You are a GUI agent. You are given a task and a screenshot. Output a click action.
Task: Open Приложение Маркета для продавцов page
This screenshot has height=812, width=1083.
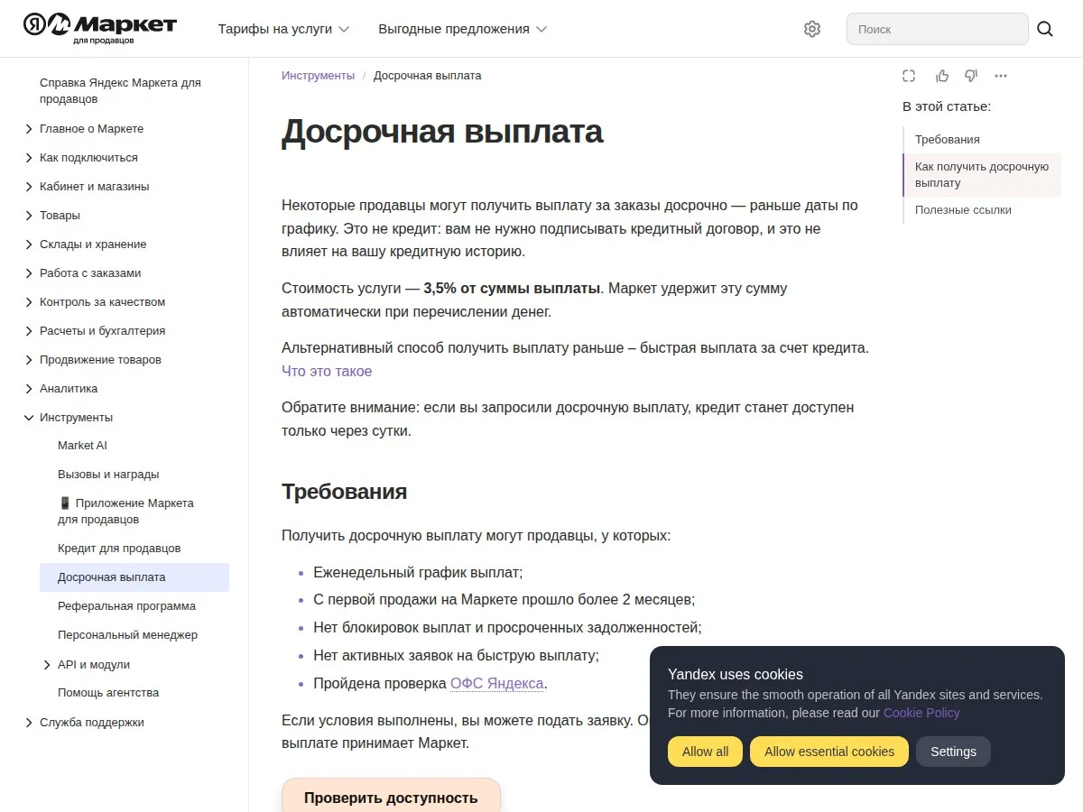125,512
